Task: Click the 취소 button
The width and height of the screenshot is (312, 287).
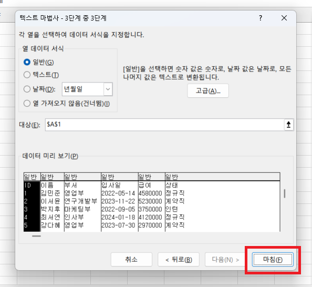Action: [x=131, y=260]
